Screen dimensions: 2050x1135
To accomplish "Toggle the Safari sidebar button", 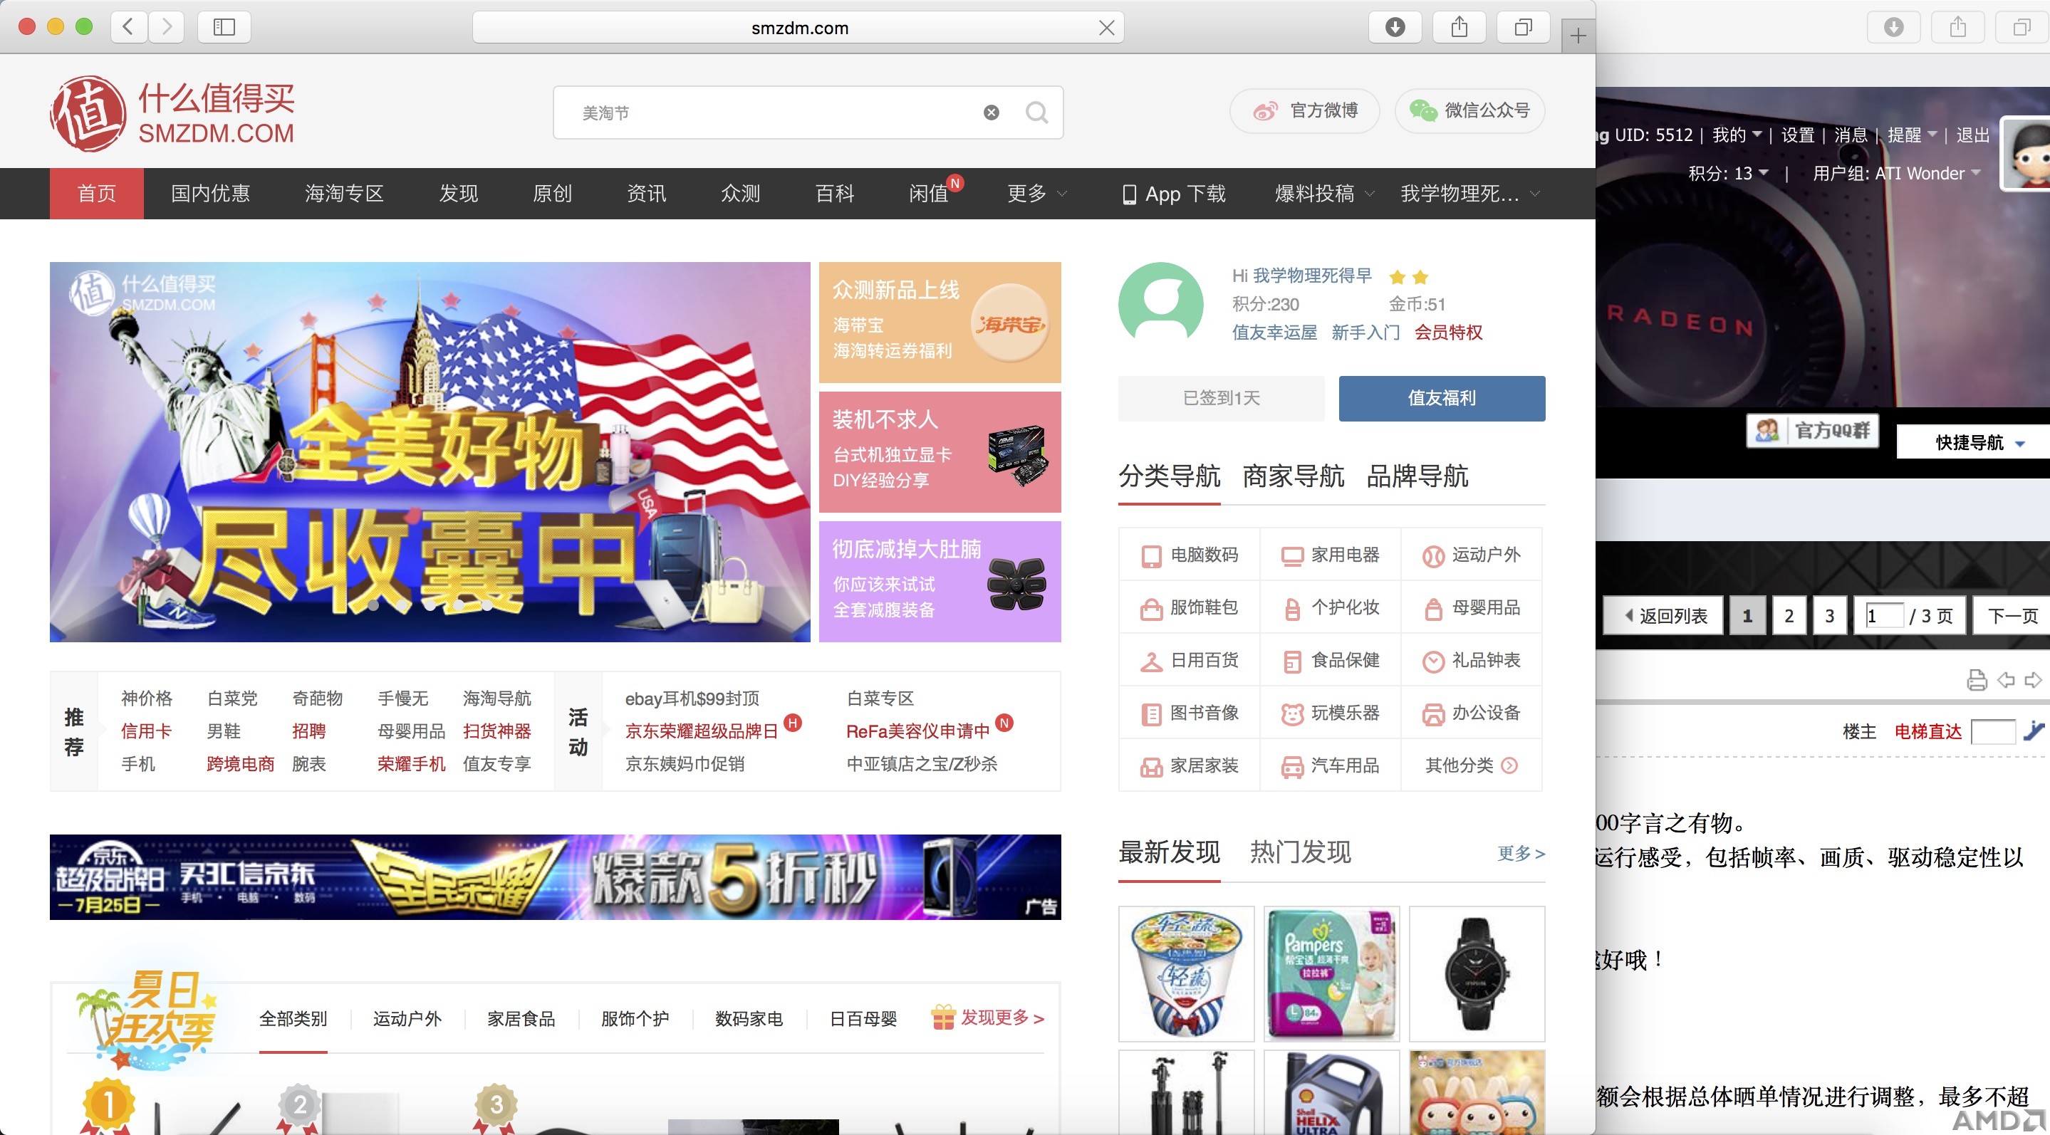I will (224, 27).
